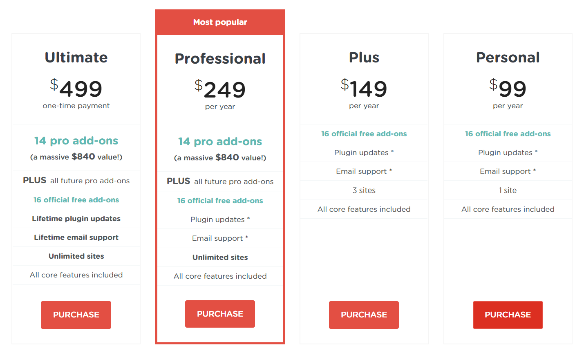Click the Plus plan title

coord(364,58)
